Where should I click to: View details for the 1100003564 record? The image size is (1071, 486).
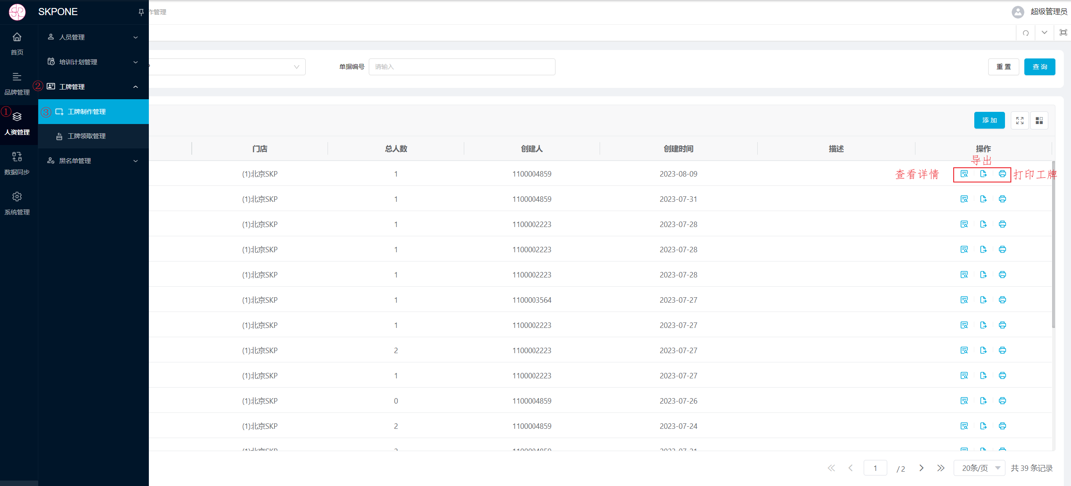tap(964, 300)
